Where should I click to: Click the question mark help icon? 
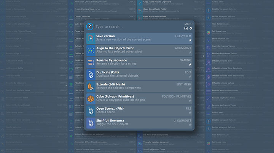click(90, 27)
